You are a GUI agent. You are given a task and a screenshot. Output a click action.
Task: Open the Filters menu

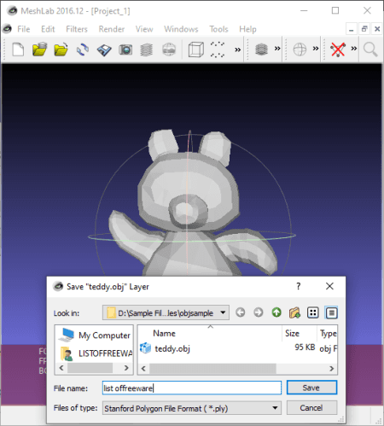click(x=77, y=29)
